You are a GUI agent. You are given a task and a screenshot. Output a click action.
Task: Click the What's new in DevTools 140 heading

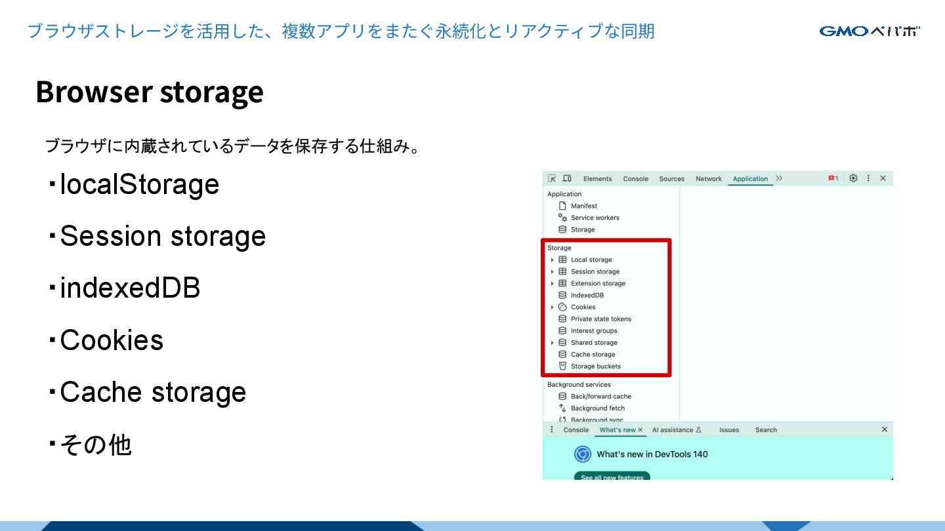point(652,454)
